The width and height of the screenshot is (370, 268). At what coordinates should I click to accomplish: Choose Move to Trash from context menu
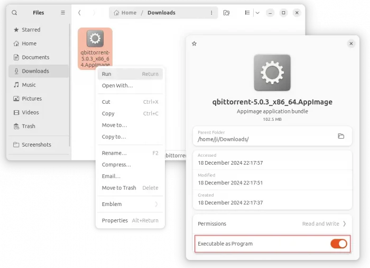click(x=130, y=188)
